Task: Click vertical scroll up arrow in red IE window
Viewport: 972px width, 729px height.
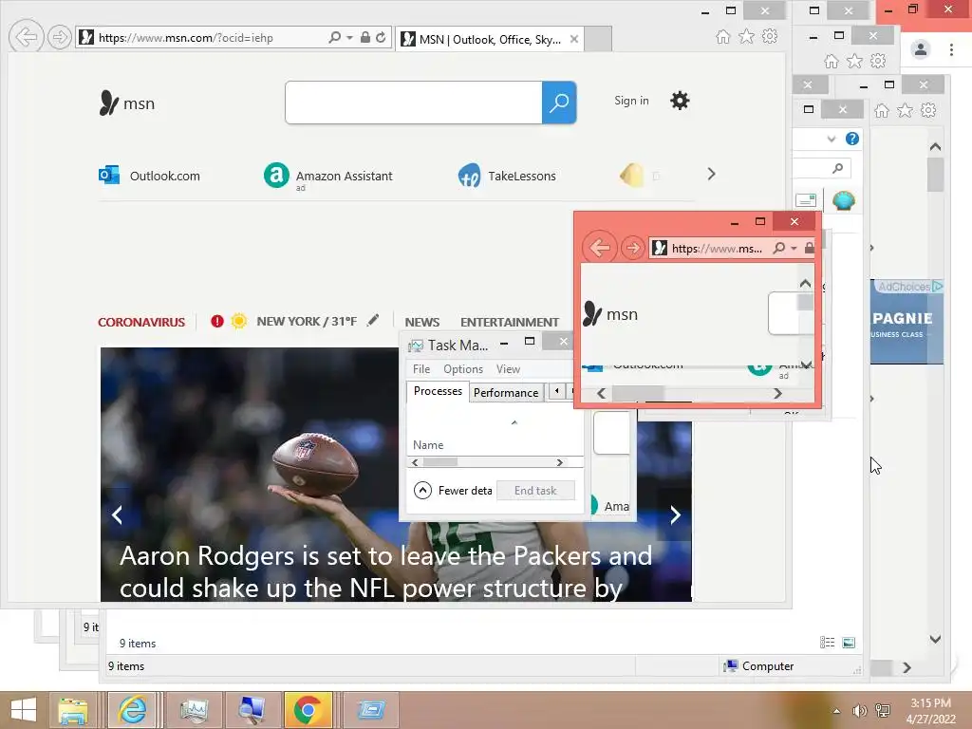Action: [805, 283]
